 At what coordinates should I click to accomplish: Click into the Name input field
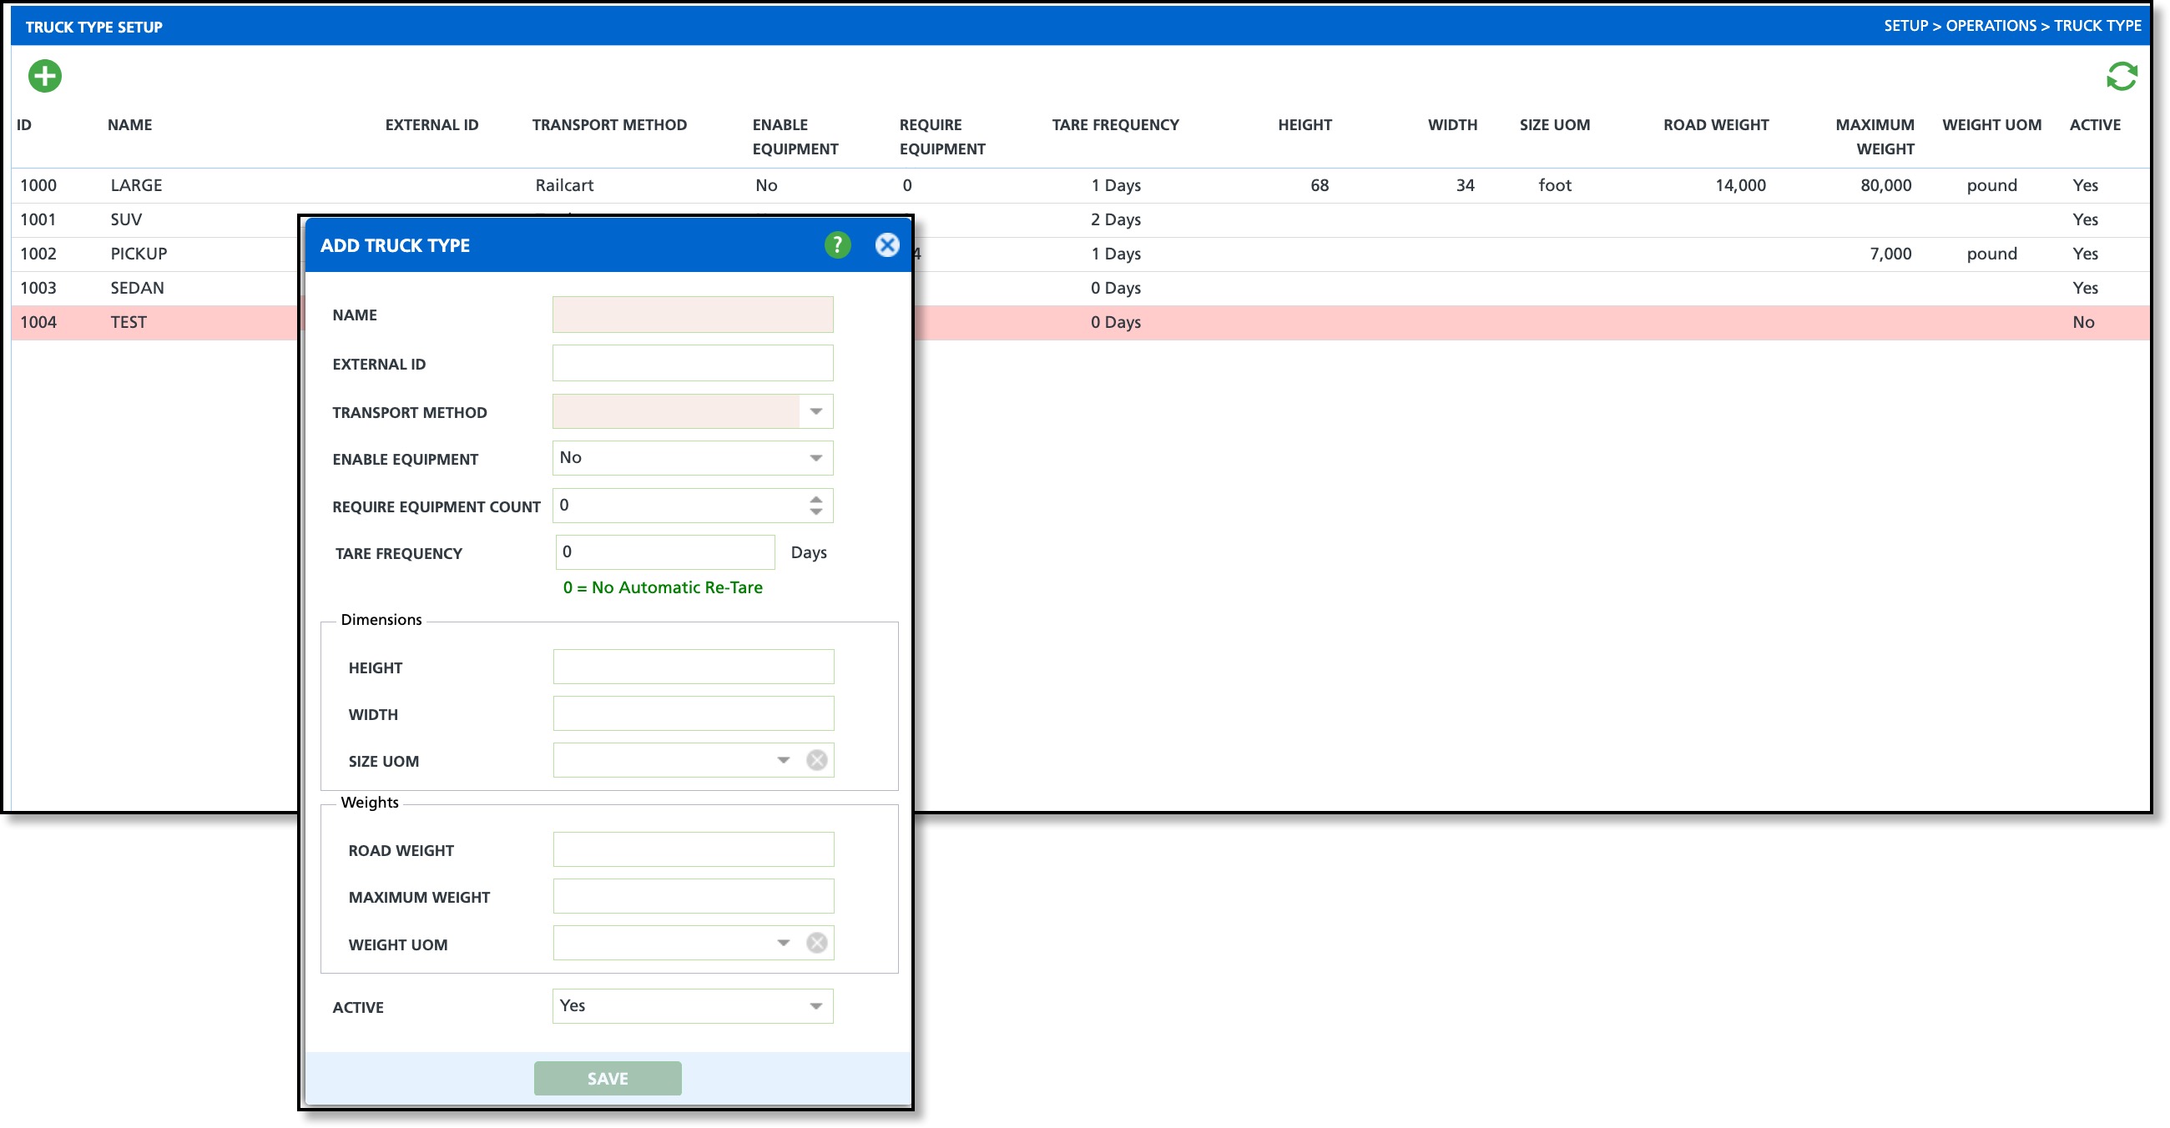pyautogui.click(x=693, y=315)
